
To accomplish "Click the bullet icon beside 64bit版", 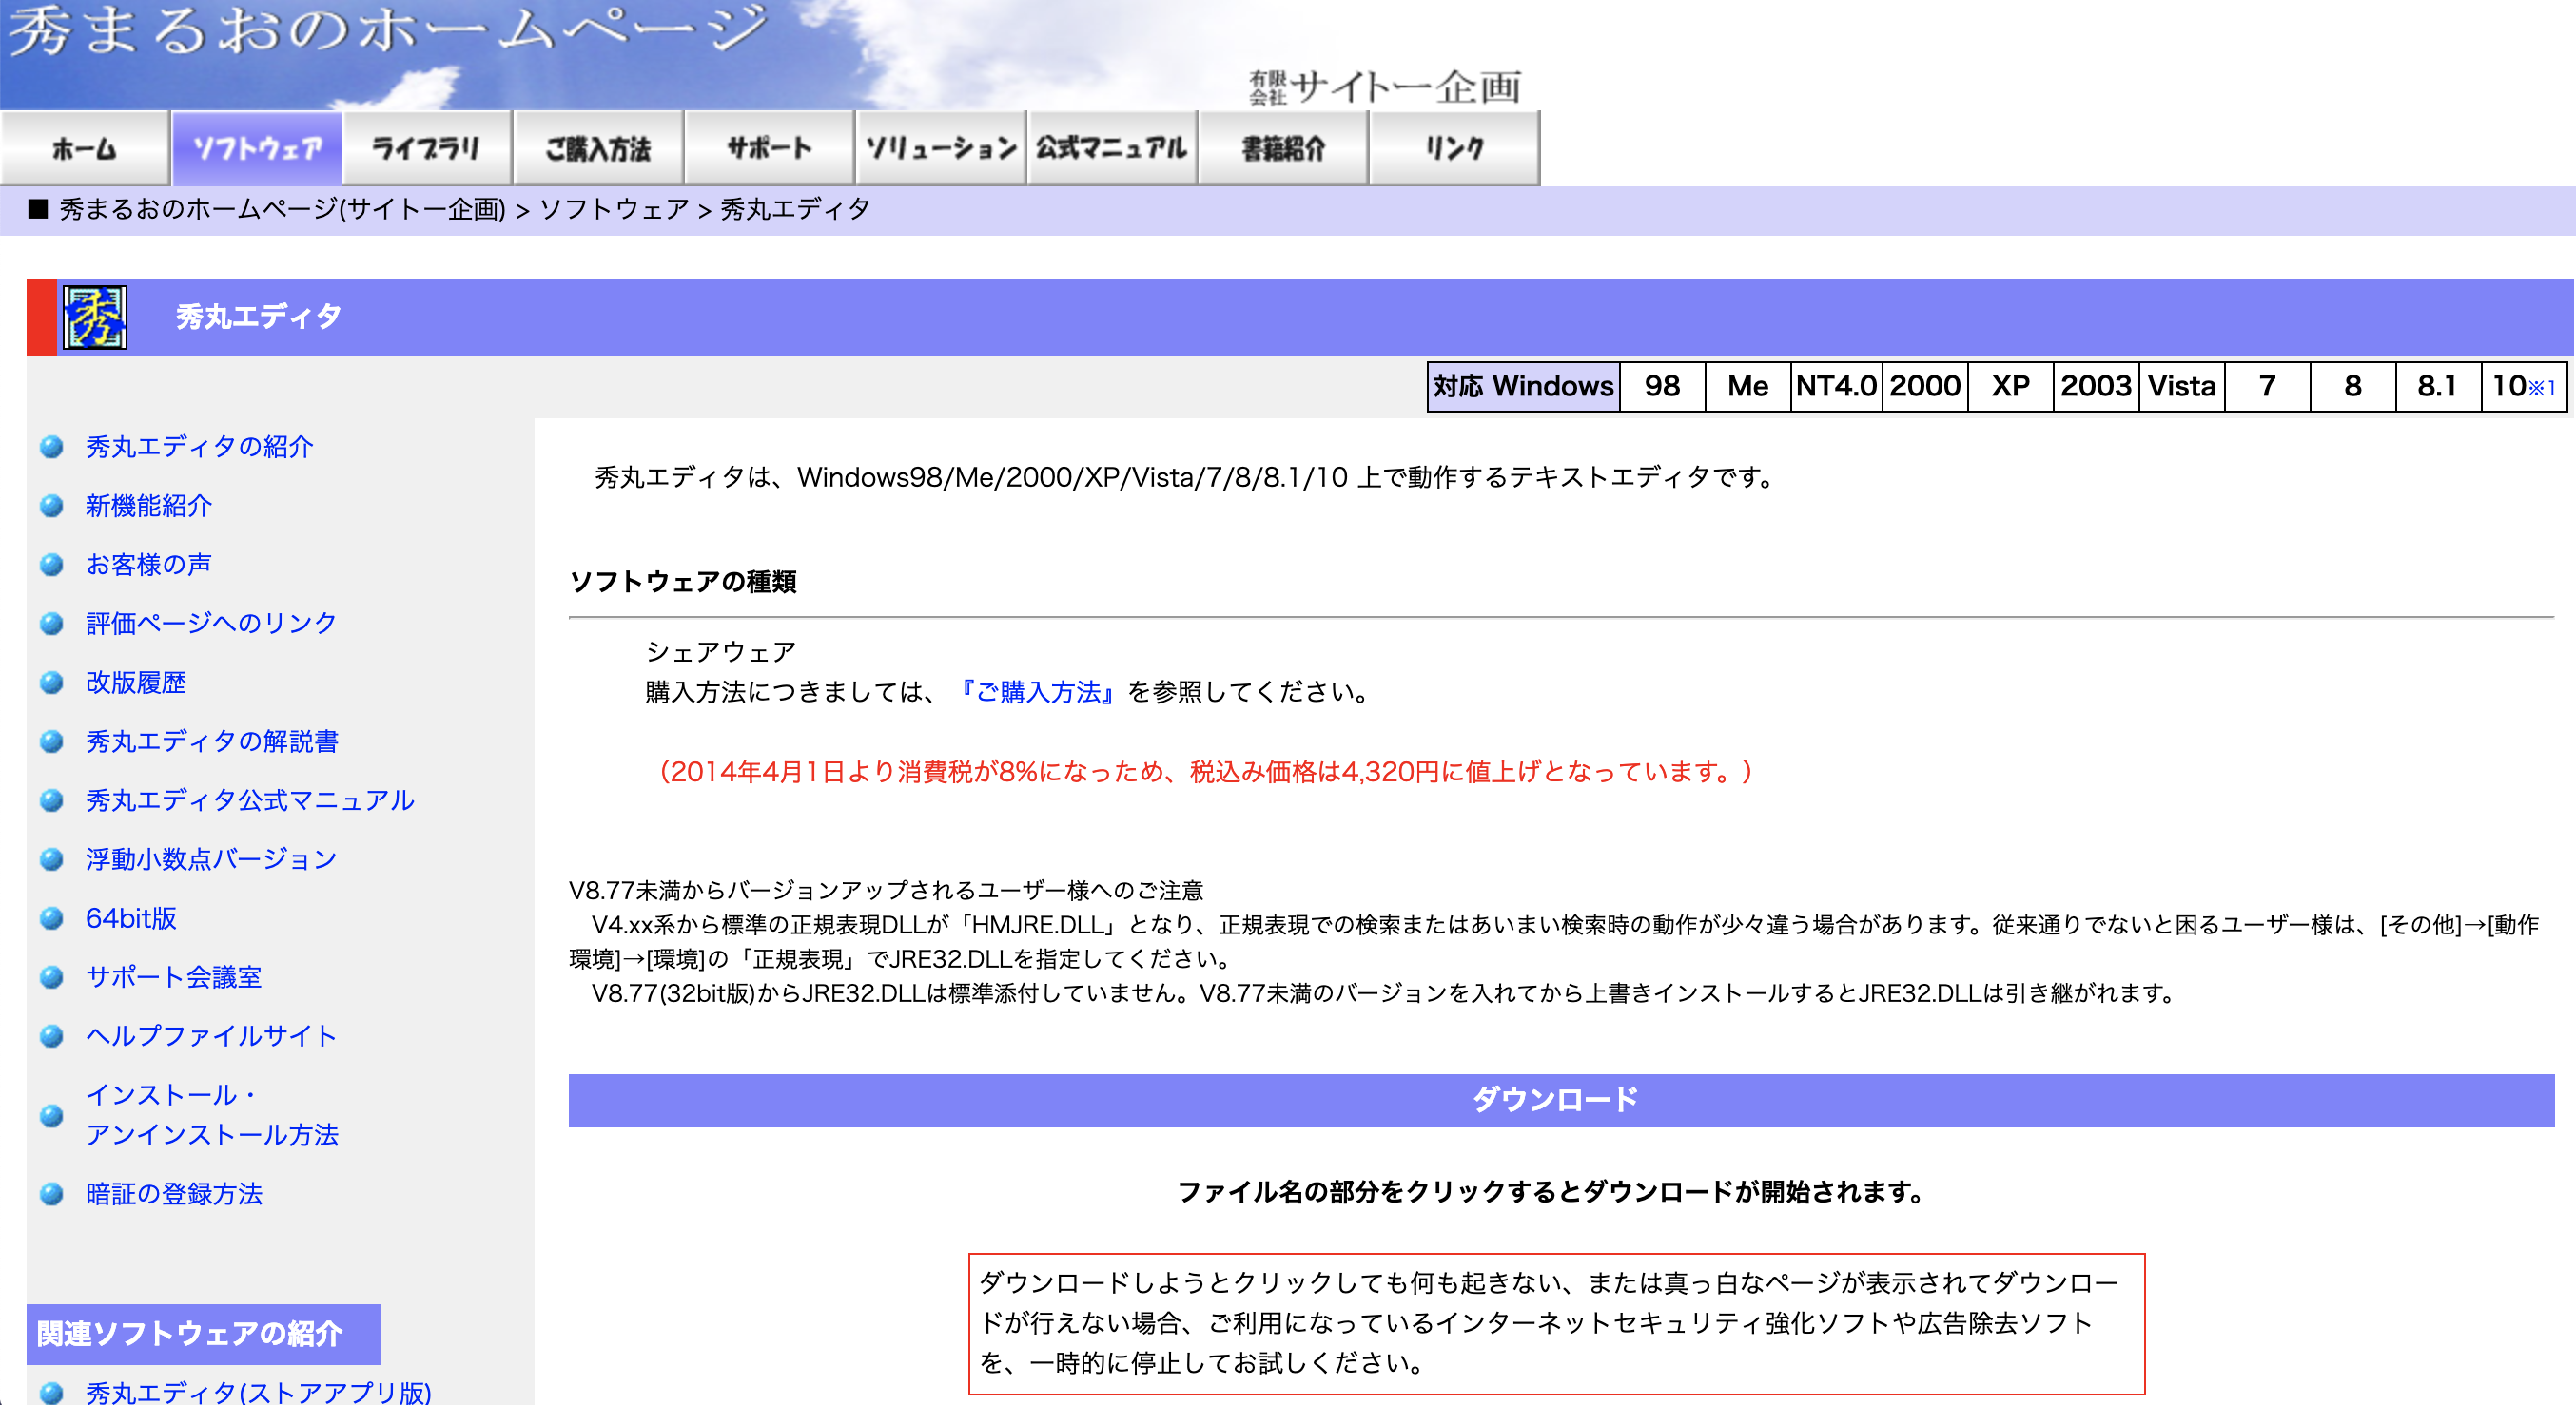I will pos(52,918).
